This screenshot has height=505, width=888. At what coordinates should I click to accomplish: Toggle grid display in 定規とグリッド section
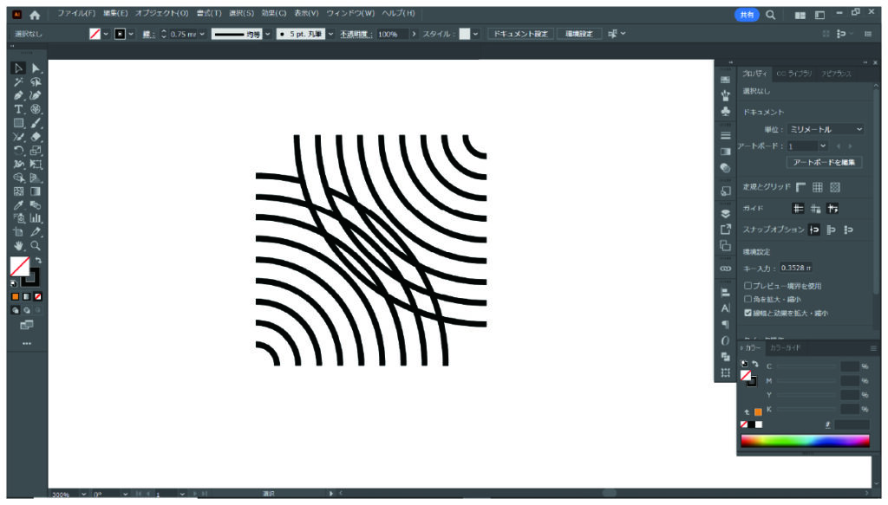pos(817,187)
